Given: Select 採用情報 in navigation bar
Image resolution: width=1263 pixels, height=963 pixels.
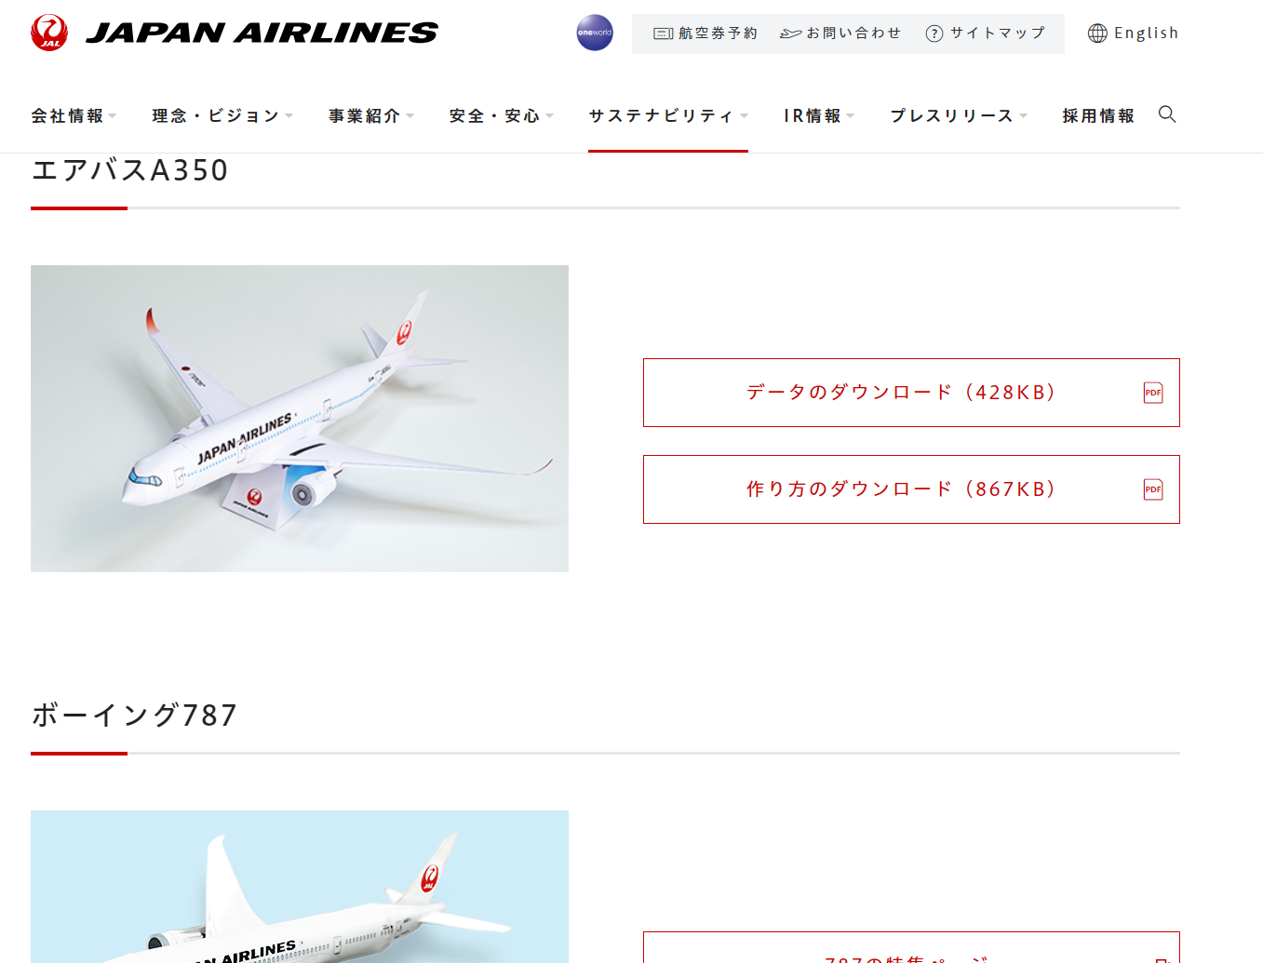Looking at the screenshot, I should click(1098, 115).
